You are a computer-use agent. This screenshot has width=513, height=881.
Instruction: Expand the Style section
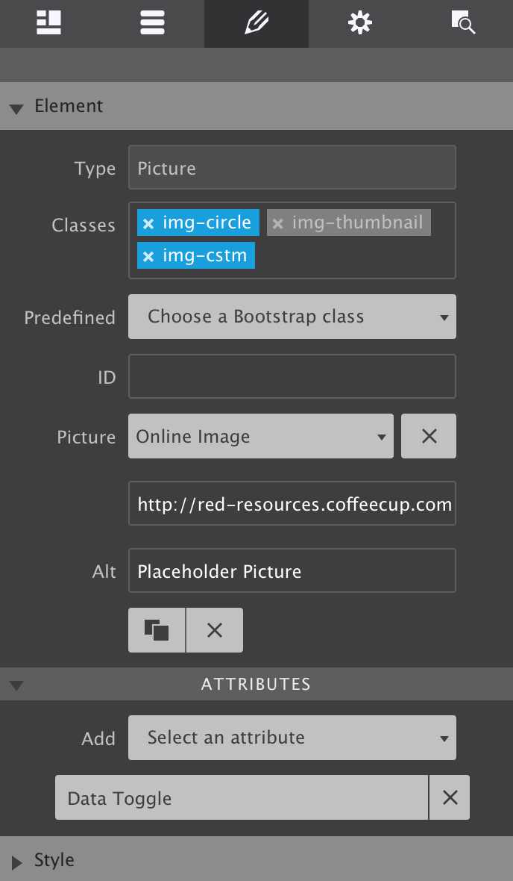pos(16,860)
